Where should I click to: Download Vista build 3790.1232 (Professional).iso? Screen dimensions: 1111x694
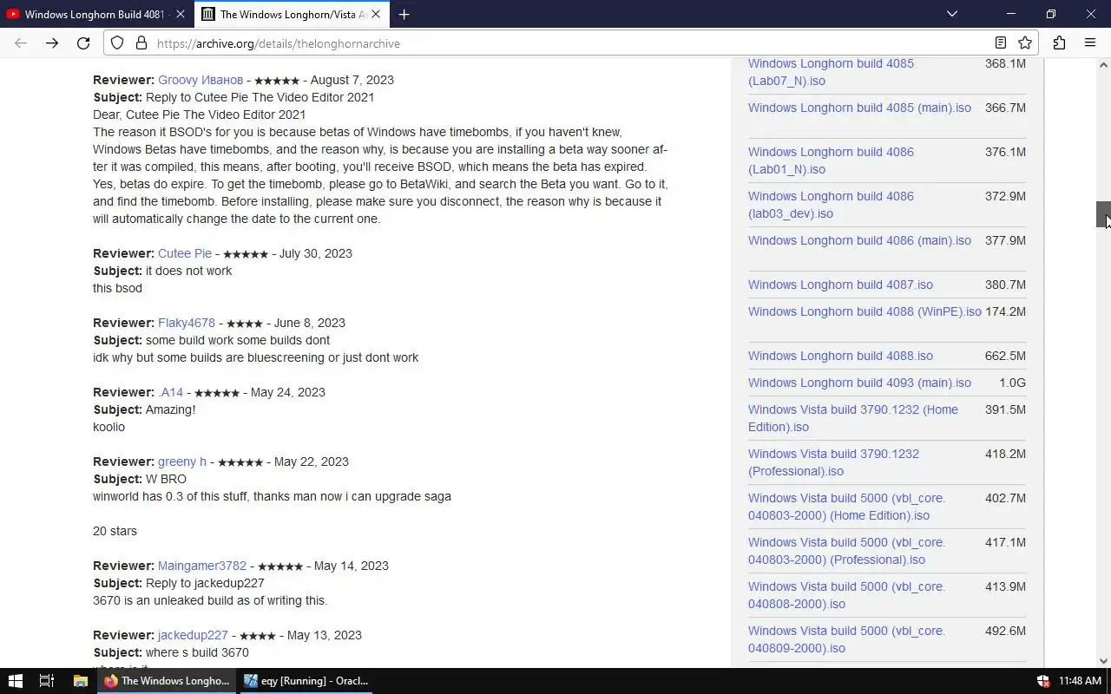[x=833, y=462]
